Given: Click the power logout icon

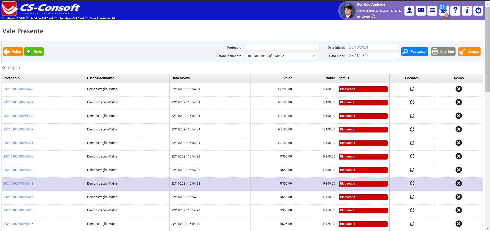Looking at the screenshot, I should pyautogui.click(x=478, y=10).
